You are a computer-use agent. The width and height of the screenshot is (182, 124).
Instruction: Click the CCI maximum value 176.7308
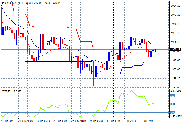(x=176, y=91)
